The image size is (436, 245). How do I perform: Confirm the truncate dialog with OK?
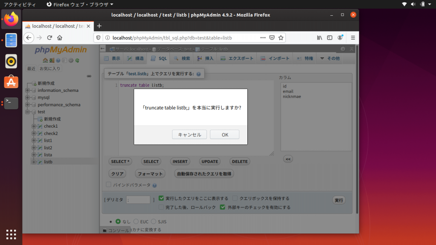(x=225, y=134)
